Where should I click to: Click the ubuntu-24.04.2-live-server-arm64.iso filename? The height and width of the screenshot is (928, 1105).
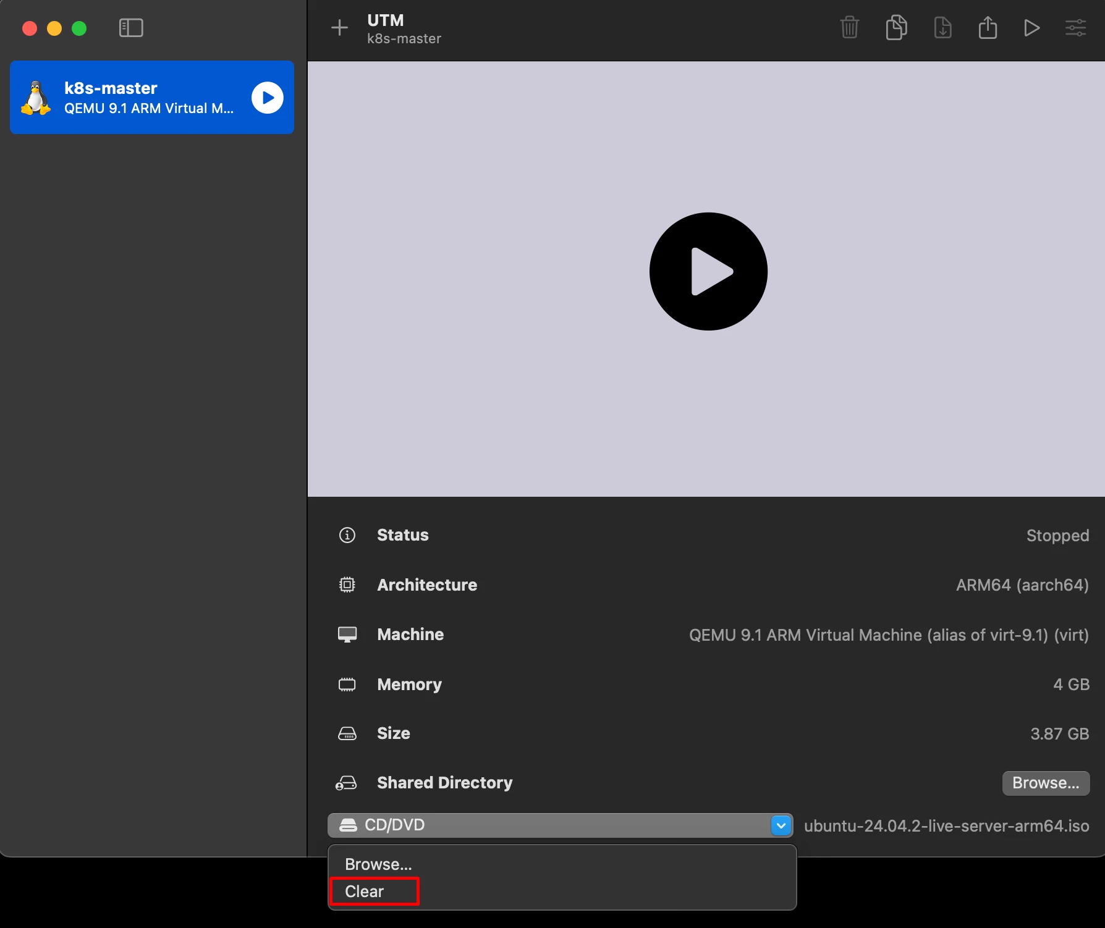947,826
